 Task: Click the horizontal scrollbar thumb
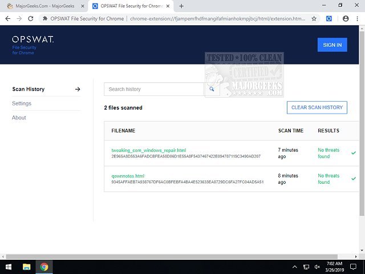click(172, 256)
